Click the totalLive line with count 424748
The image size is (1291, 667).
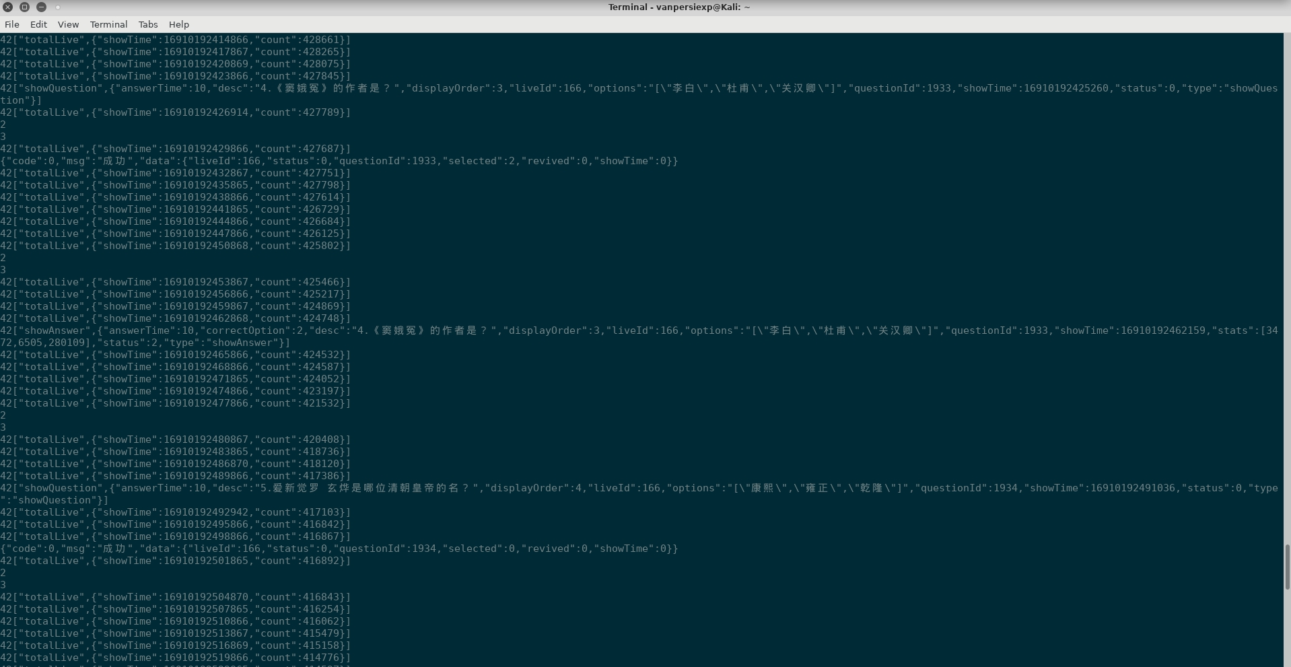175,318
